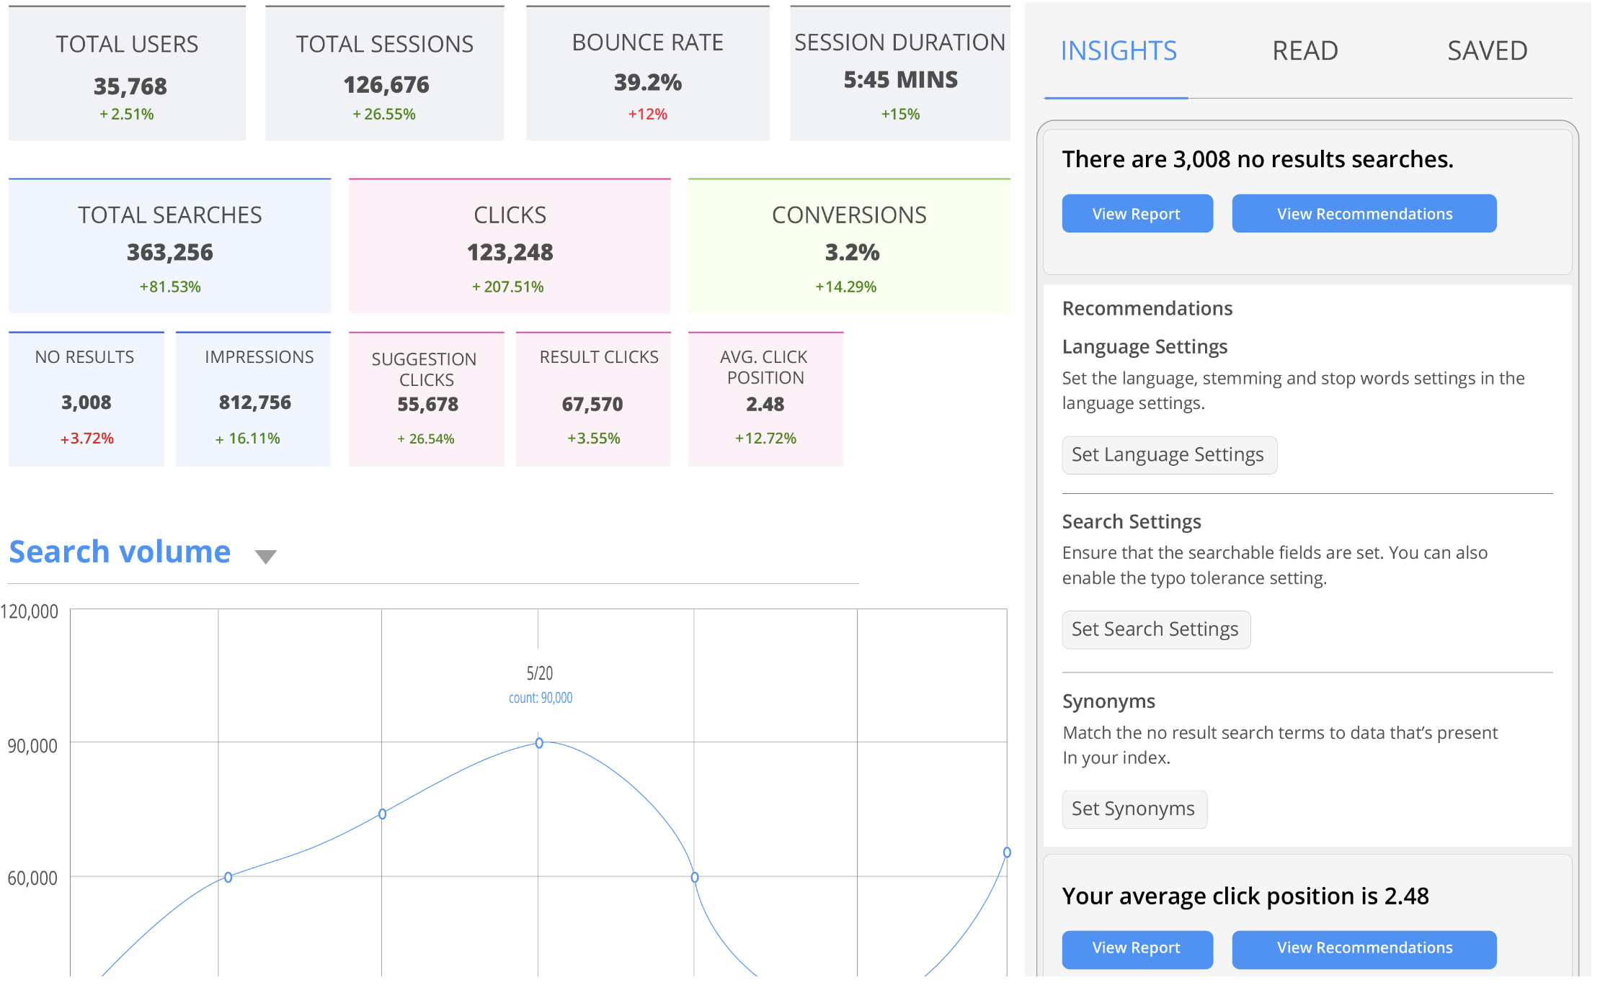The width and height of the screenshot is (1600, 985).
Task: Click the 'Language Settings' subheading
Action: click(1145, 347)
